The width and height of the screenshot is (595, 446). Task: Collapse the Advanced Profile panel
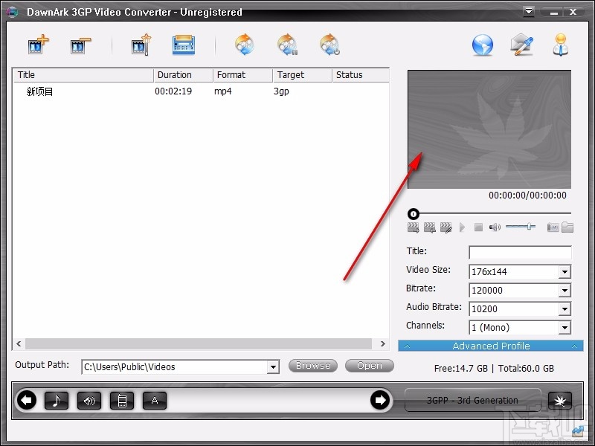(575, 346)
